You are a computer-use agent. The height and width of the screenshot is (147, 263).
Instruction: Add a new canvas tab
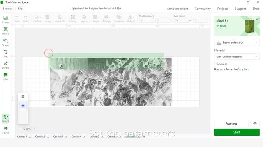pyautogui.click(x=144, y=136)
